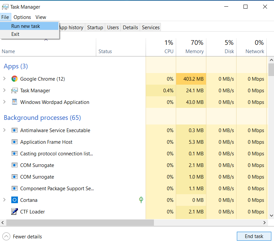Switch to the Details tab

click(x=130, y=28)
